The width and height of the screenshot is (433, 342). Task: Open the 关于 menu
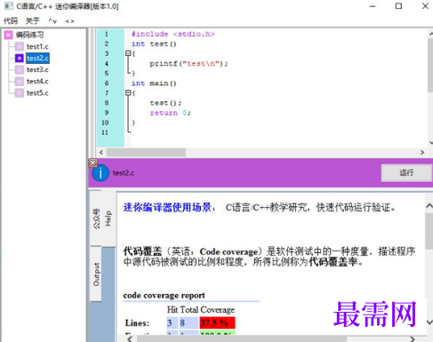pyautogui.click(x=32, y=20)
